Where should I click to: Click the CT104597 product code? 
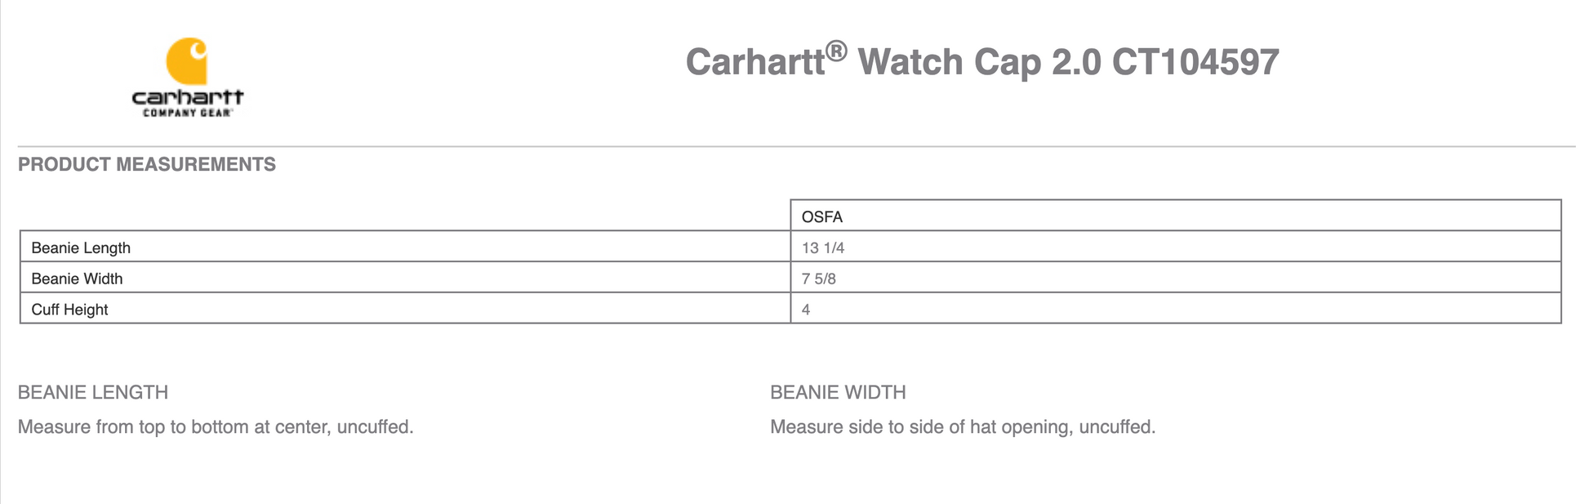pyautogui.click(x=1195, y=63)
